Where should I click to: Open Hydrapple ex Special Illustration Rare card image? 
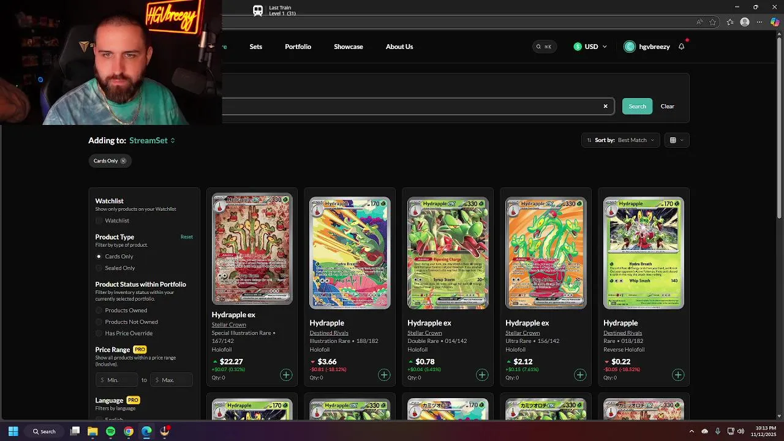252,249
